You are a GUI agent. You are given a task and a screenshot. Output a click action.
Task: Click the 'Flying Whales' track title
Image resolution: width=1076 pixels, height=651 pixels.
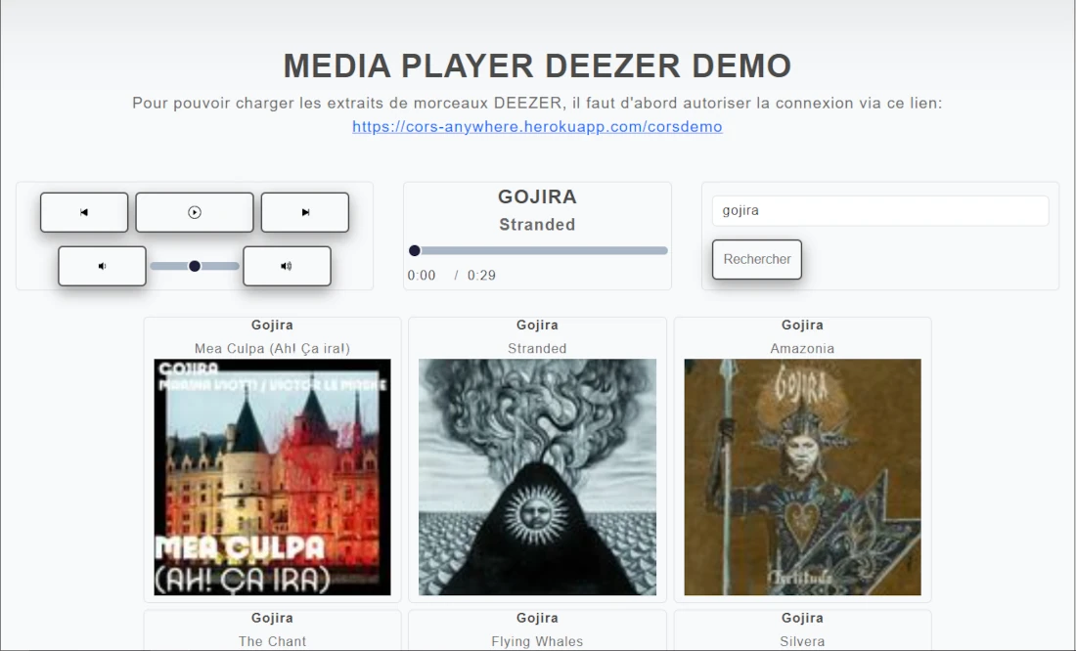(x=537, y=641)
